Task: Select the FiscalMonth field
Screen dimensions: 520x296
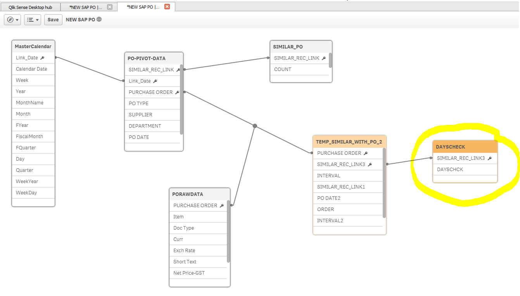Action: (x=33, y=137)
